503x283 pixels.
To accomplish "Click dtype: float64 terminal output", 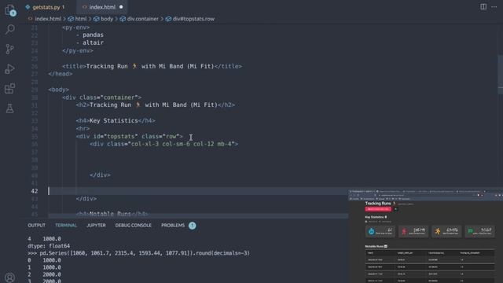I will [x=49, y=246].
